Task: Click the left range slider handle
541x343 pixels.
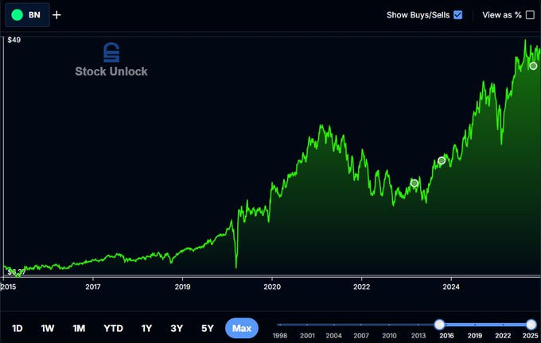Action: coord(439,324)
